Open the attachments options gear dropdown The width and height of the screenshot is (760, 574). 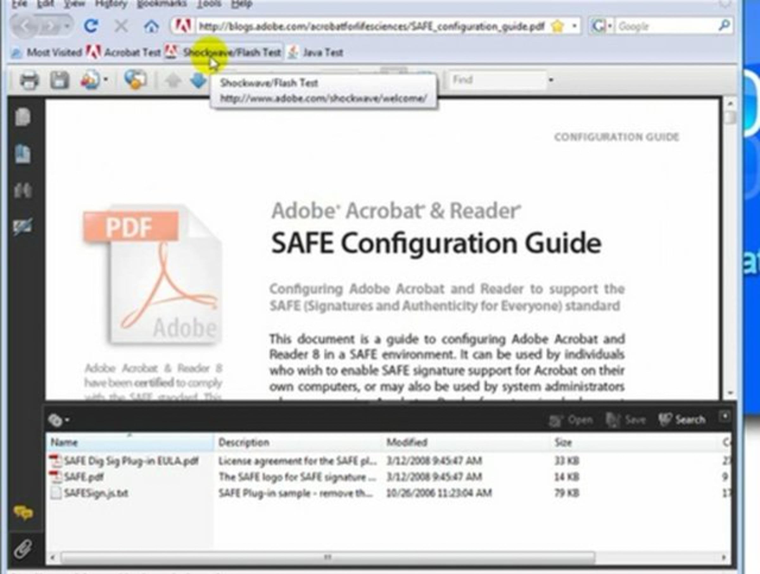(x=58, y=420)
